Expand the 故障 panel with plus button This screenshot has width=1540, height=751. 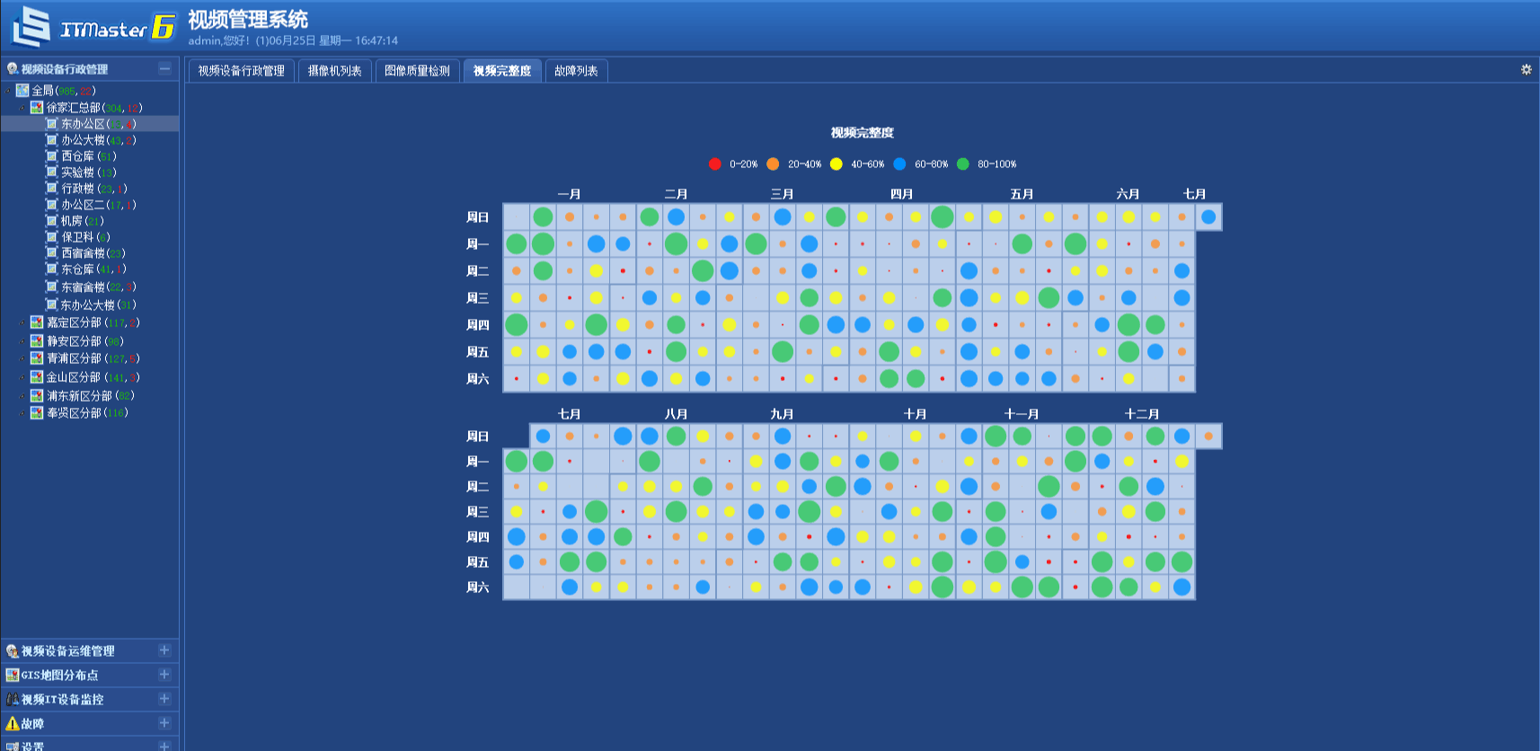click(x=164, y=722)
